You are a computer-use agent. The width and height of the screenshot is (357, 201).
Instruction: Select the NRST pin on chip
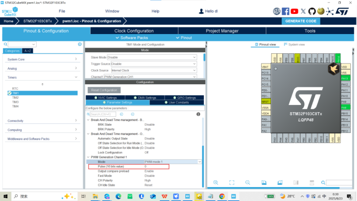coord(266,102)
